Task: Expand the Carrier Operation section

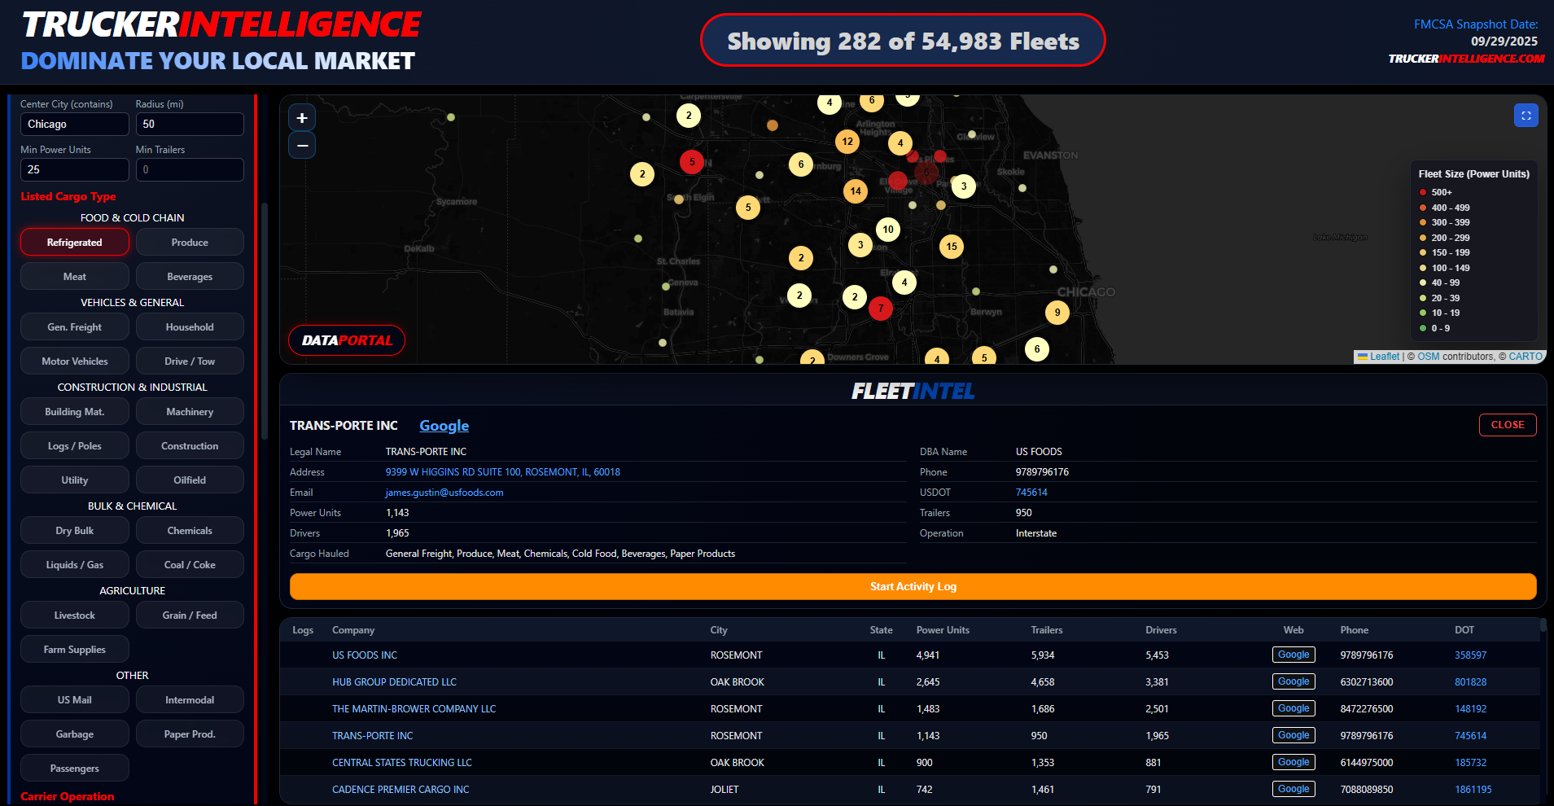Action: click(68, 796)
